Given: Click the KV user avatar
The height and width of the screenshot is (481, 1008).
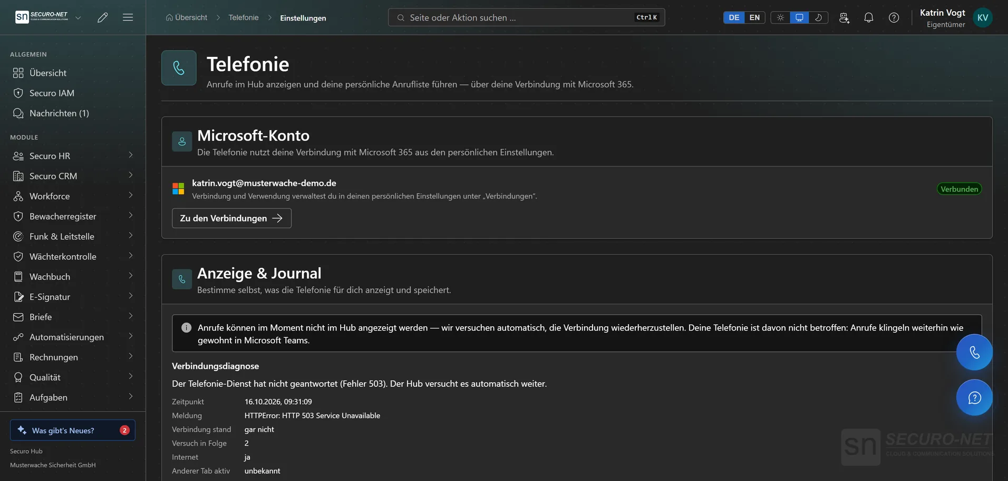Looking at the screenshot, I should [x=983, y=17].
